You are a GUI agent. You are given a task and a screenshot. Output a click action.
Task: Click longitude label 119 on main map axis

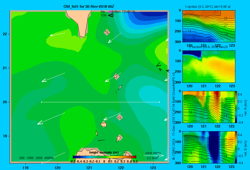point(25,167)
